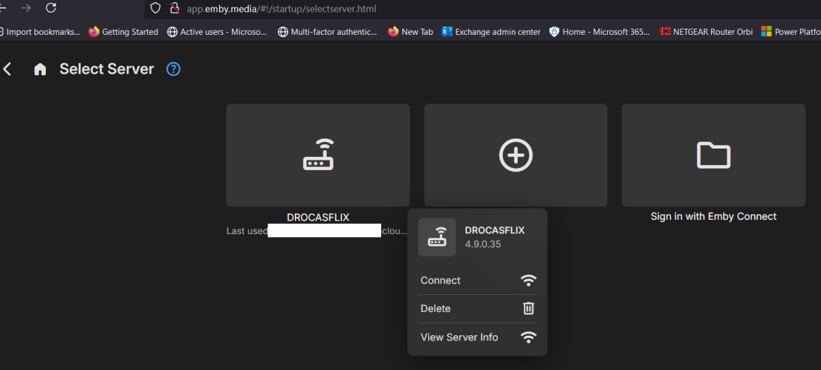
Task: Go back with the Emby back chevron
Action: [x=8, y=69]
